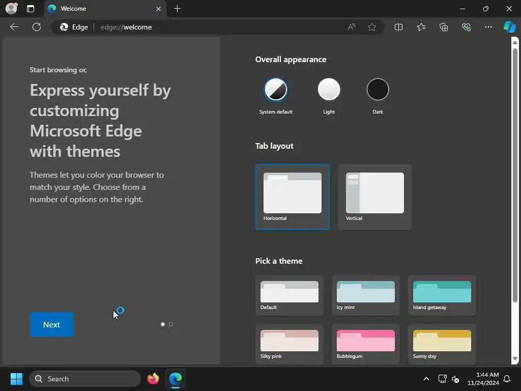Open the Collections icon
521x391 pixels.
tap(444, 27)
